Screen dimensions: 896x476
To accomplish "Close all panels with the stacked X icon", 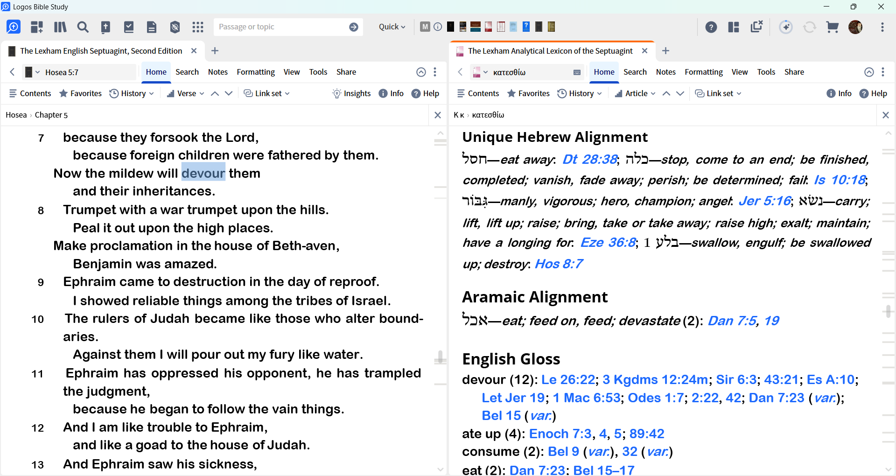I will coord(756,27).
